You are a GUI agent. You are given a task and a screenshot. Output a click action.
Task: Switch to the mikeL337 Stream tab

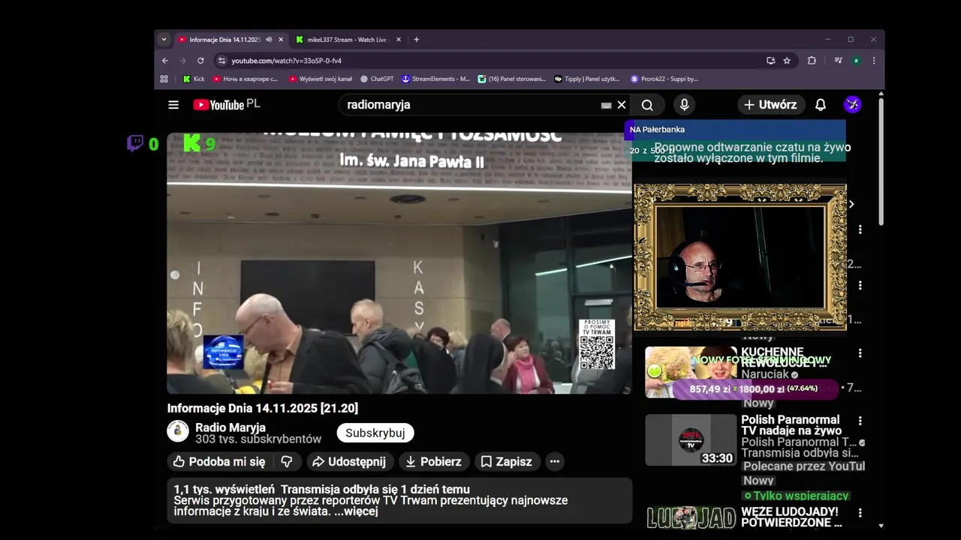click(x=345, y=40)
